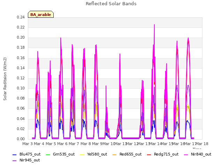223x167 pixels.
Task: Click the BA_arable site label
Action: (x=41, y=15)
